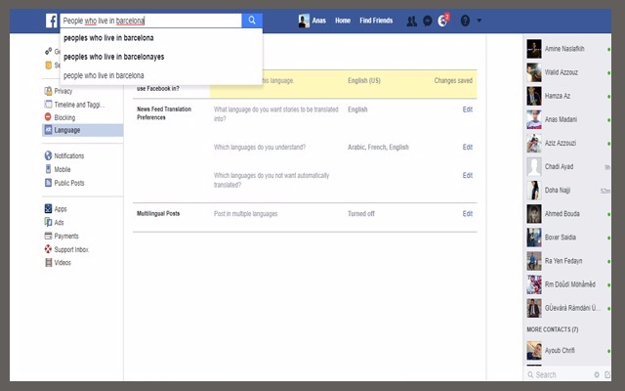Go to Notifications settings

tap(68, 155)
